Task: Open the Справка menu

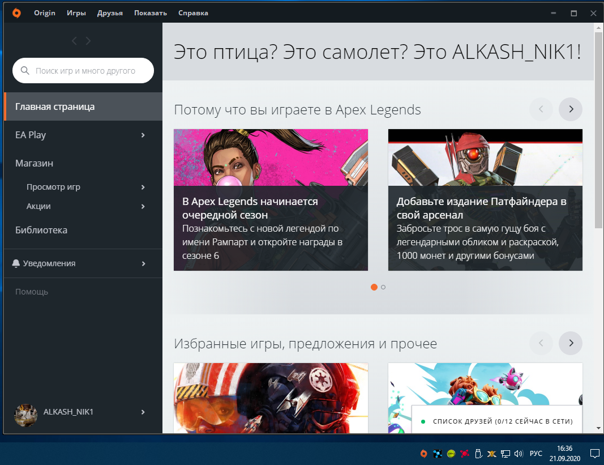Action: tap(193, 12)
